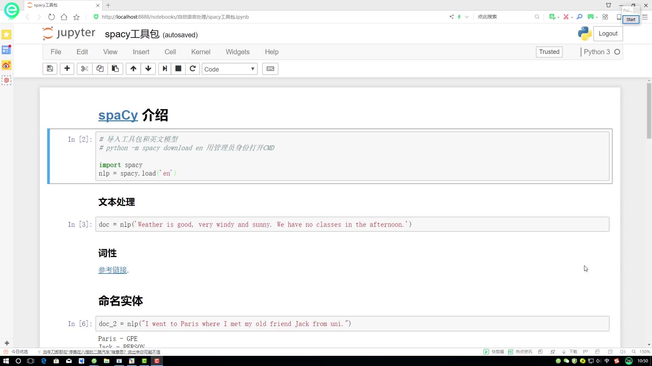652x366 pixels.
Task: Move selected cell down arrow
Action: [x=148, y=69]
